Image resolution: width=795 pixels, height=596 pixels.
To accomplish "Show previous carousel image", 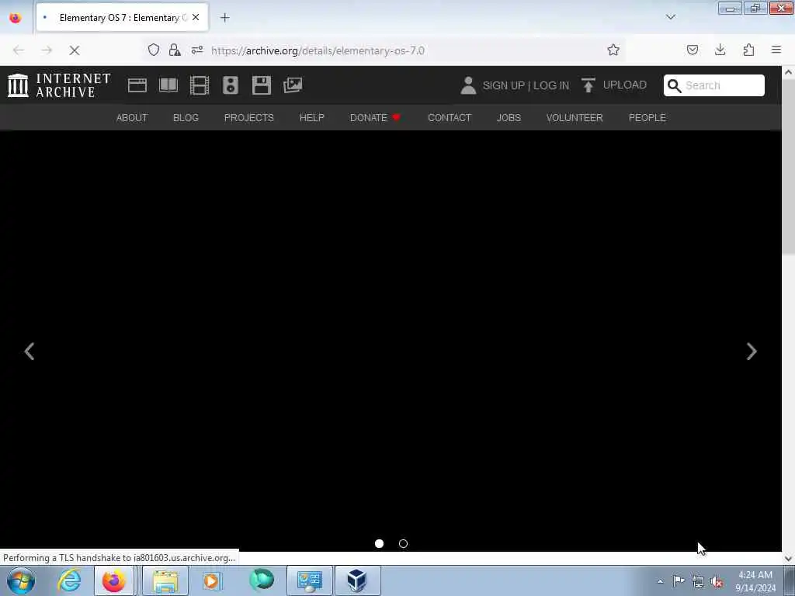I will point(30,352).
